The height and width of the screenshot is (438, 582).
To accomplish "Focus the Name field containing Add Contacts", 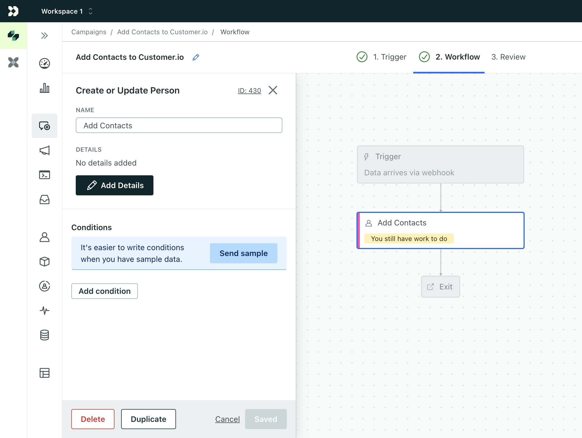I will coord(179,125).
